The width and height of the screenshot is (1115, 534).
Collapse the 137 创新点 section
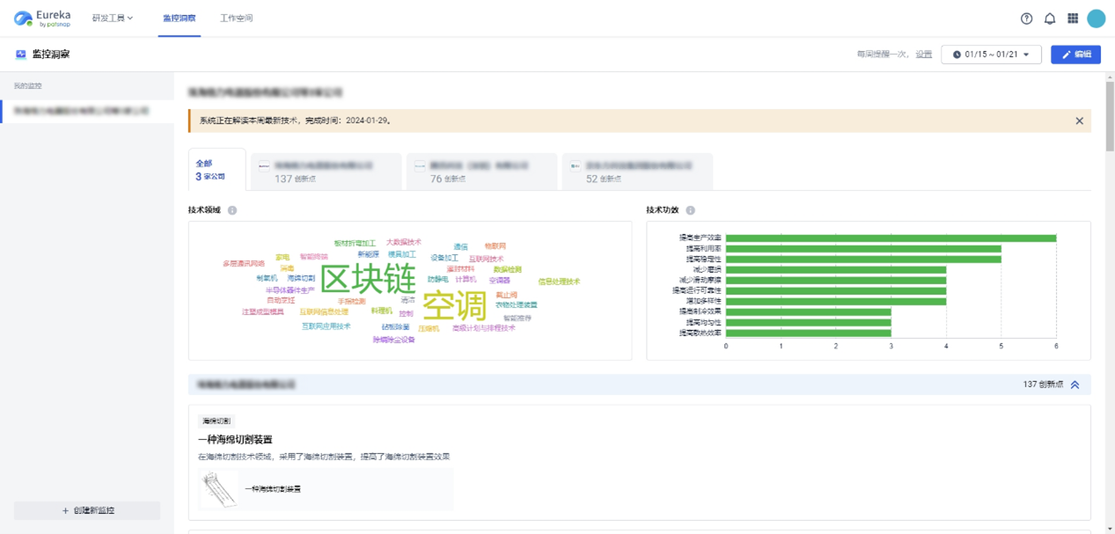point(1075,384)
